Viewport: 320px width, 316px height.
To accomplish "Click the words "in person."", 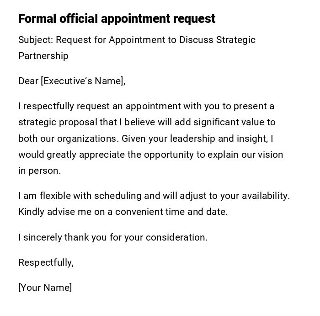I will 39,171.
